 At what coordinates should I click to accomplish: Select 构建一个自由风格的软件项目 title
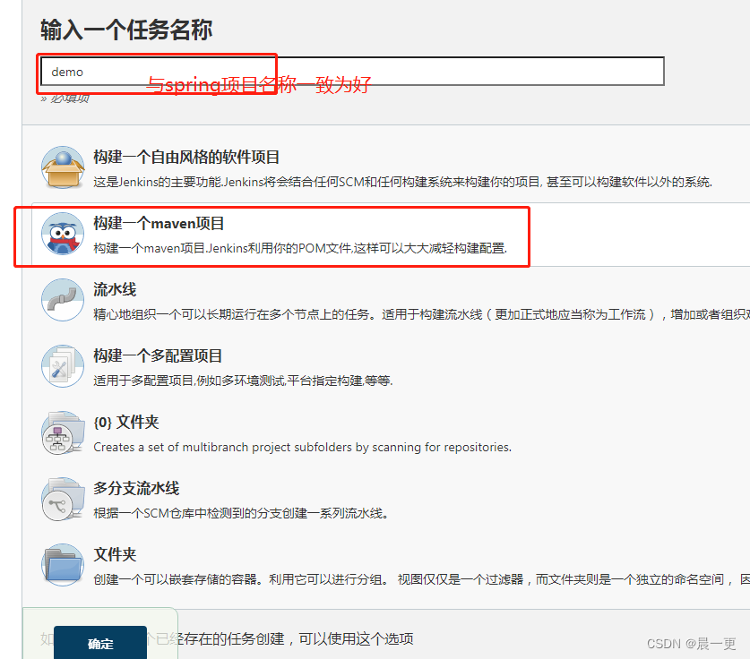tap(186, 157)
